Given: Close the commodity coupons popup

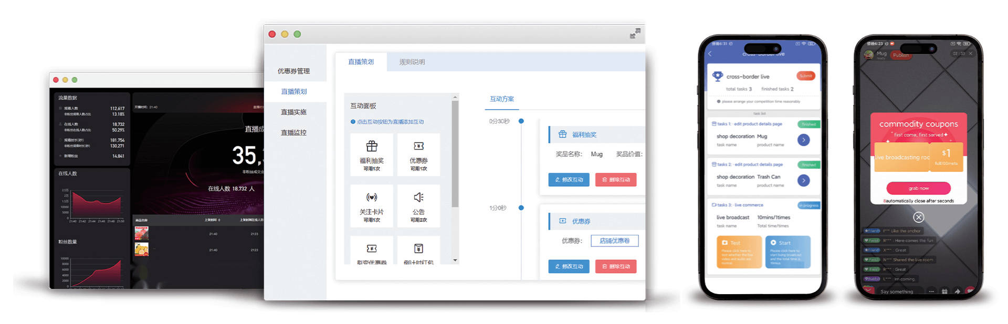Looking at the screenshot, I should point(918,217).
